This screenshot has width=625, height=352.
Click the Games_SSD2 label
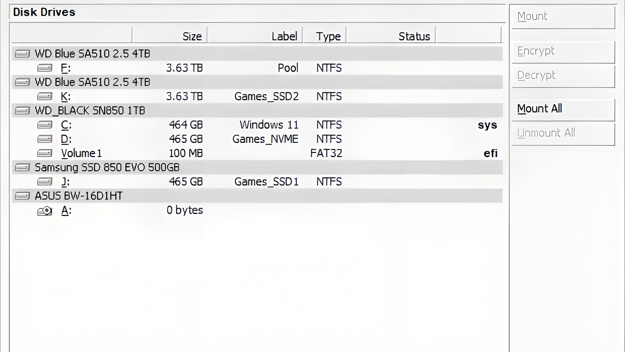point(266,96)
